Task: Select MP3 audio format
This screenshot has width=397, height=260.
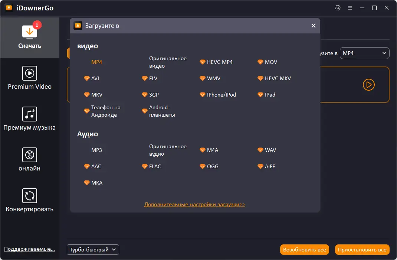Action: pos(96,150)
